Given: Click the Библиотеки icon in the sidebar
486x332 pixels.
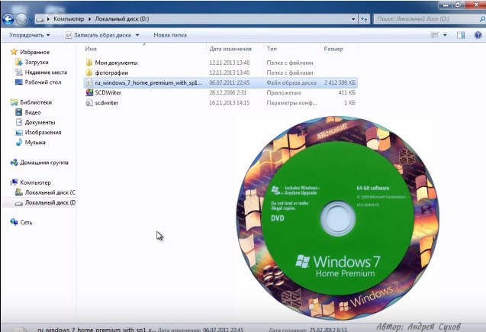Looking at the screenshot, I should (x=14, y=102).
